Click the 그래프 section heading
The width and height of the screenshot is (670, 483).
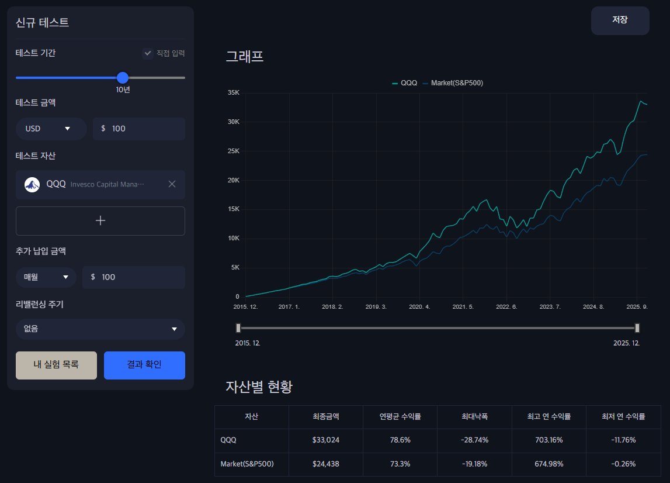pos(245,56)
